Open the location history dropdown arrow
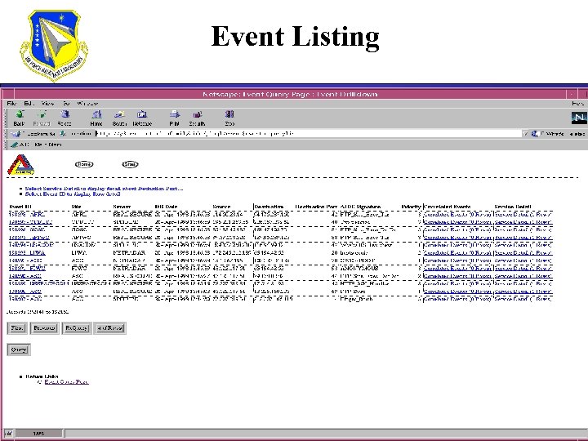The height and width of the screenshot is (441, 588). [x=525, y=134]
